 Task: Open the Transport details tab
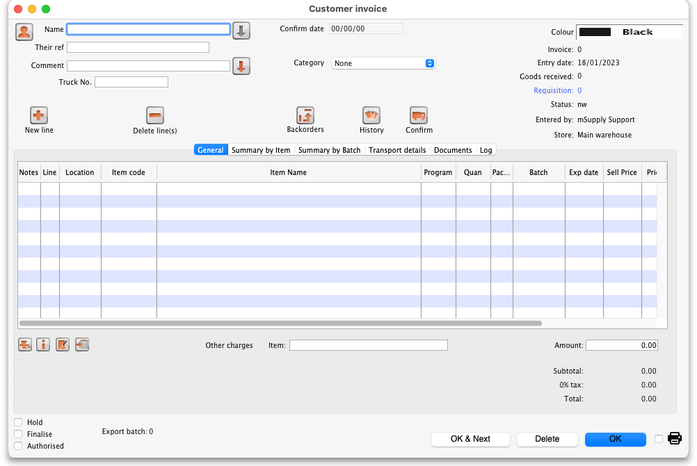pyautogui.click(x=397, y=150)
